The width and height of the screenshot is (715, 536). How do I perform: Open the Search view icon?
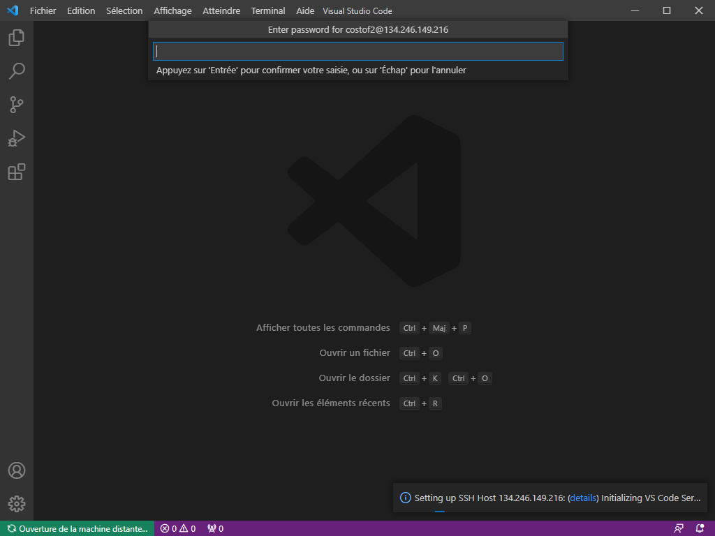click(17, 71)
